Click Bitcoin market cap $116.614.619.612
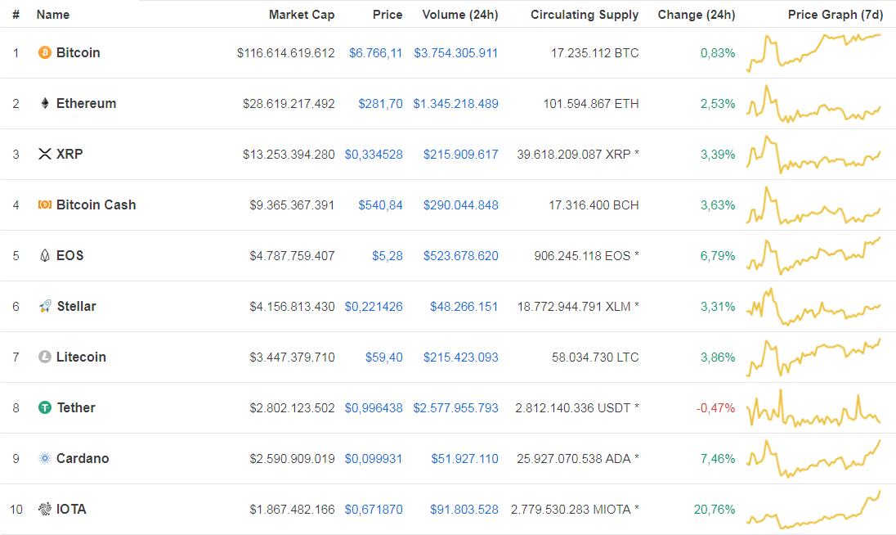The width and height of the screenshot is (896, 535). tap(285, 53)
